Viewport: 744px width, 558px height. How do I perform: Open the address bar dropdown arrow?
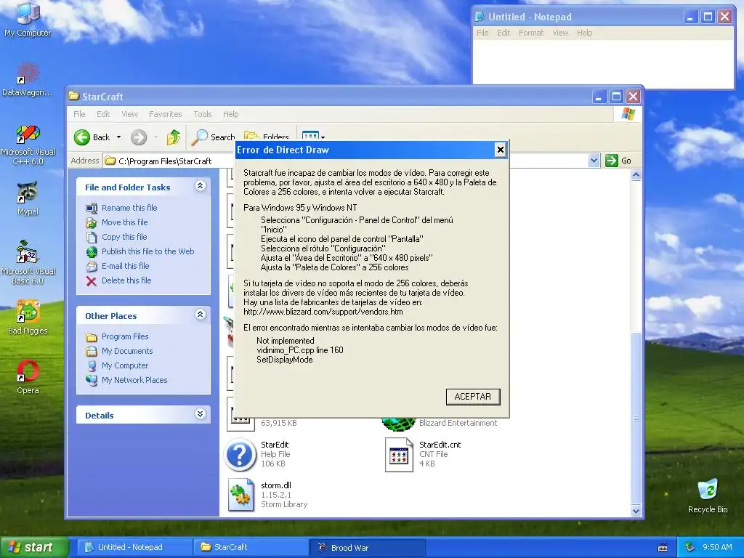(x=594, y=161)
